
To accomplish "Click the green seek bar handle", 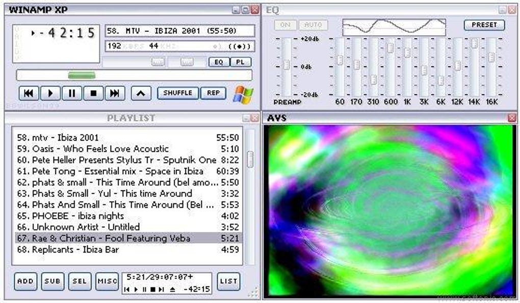I will (x=82, y=75).
